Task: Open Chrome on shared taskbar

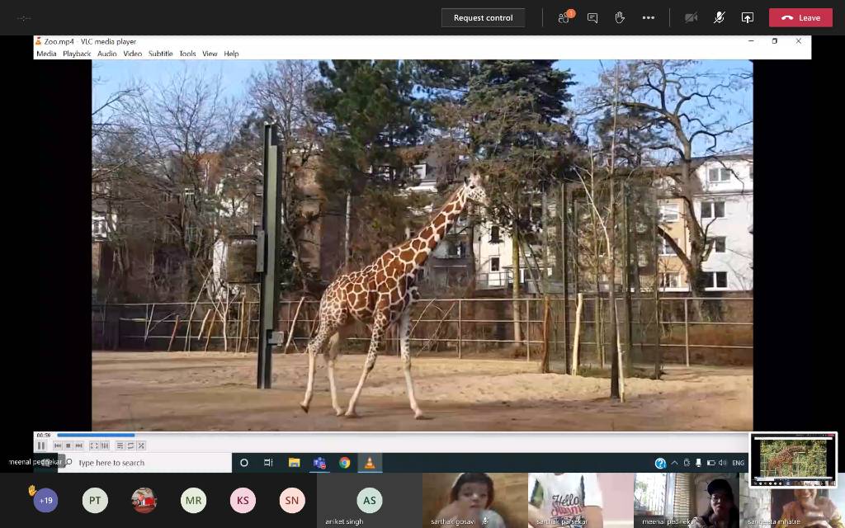Action: coord(344,463)
